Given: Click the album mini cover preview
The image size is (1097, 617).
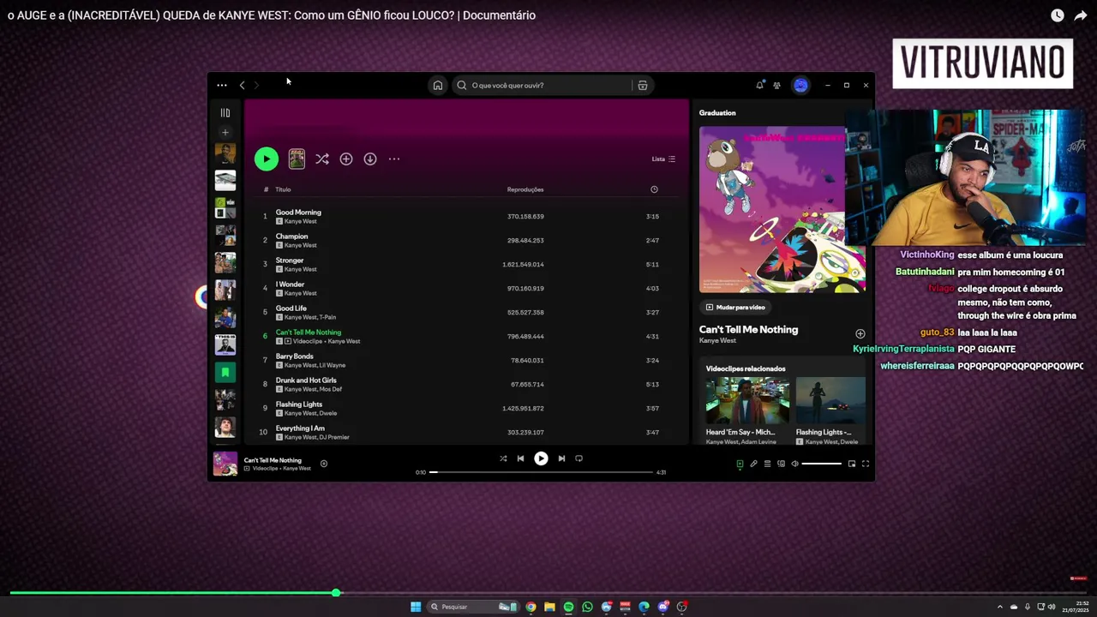Looking at the screenshot, I should [x=297, y=159].
